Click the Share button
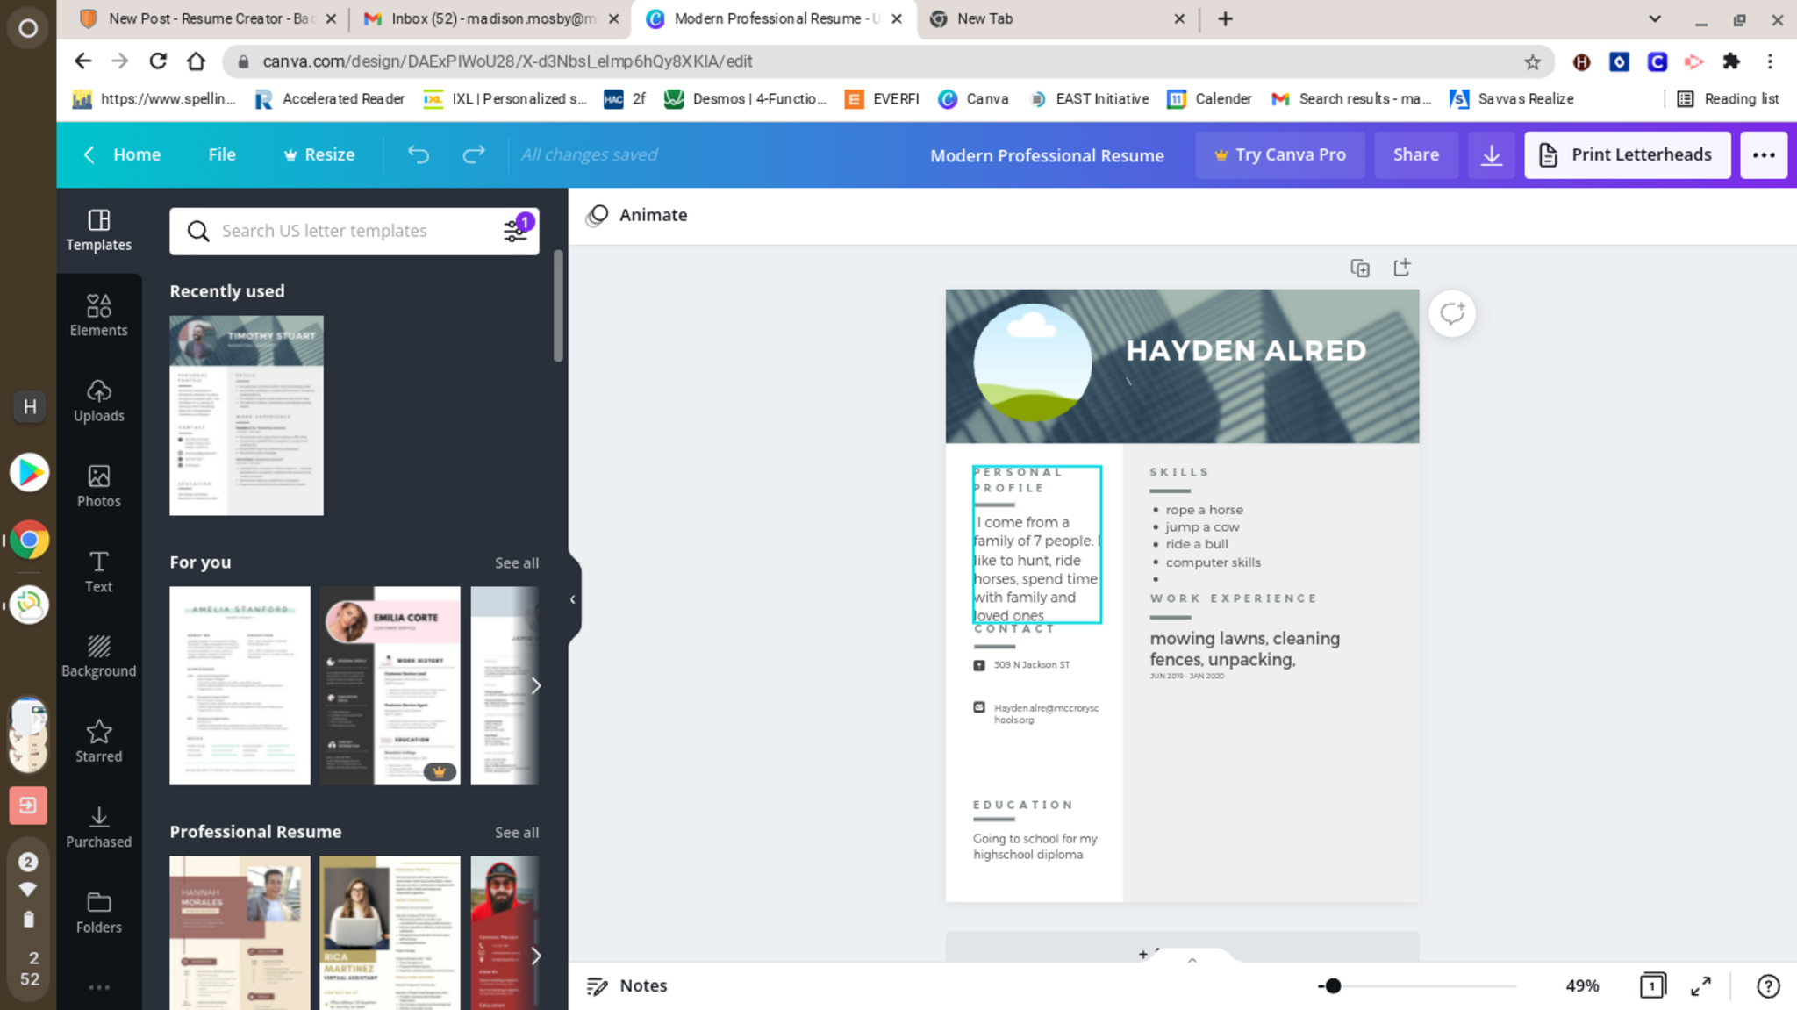 click(x=1415, y=154)
